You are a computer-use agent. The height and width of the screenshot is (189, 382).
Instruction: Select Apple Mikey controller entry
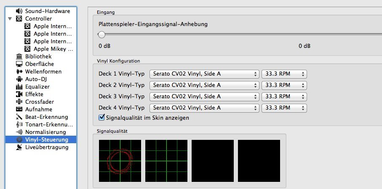pos(53,49)
